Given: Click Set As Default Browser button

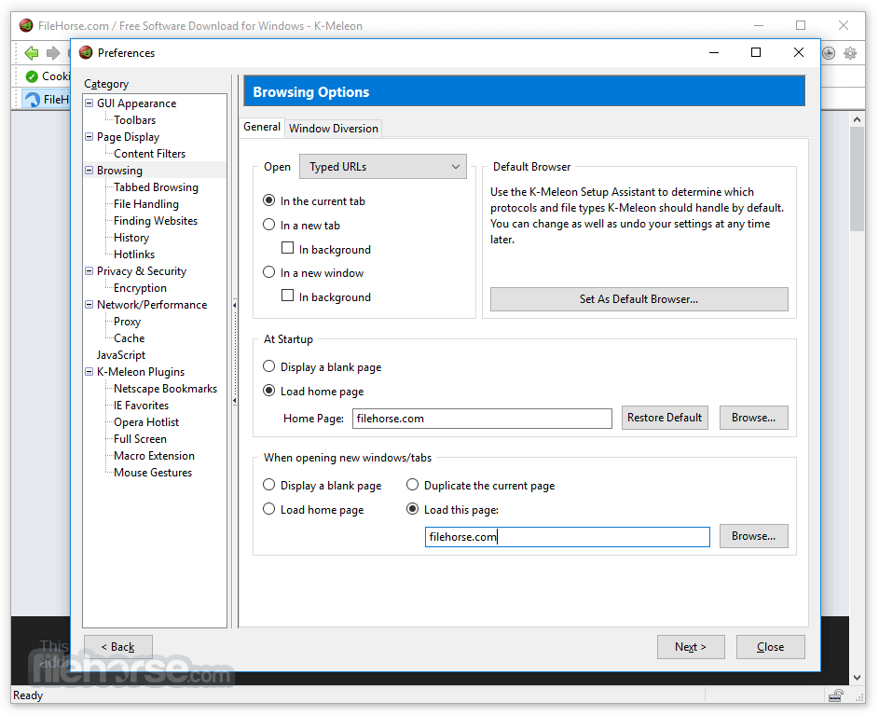Looking at the screenshot, I should pos(639,299).
